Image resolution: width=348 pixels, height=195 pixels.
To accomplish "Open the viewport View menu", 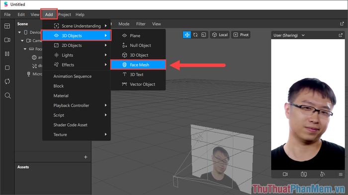I will tap(157, 24).
